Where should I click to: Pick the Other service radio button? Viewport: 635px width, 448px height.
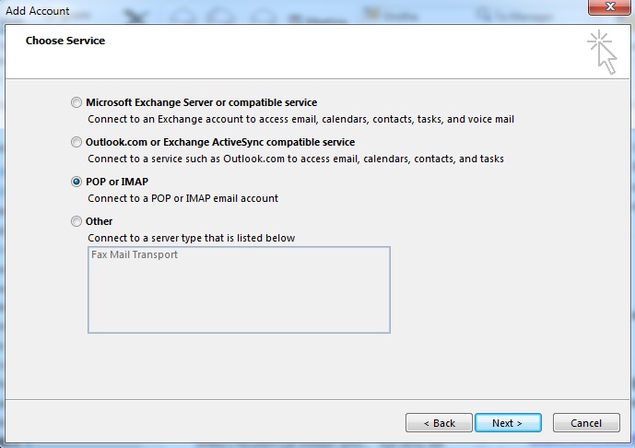coord(76,221)
